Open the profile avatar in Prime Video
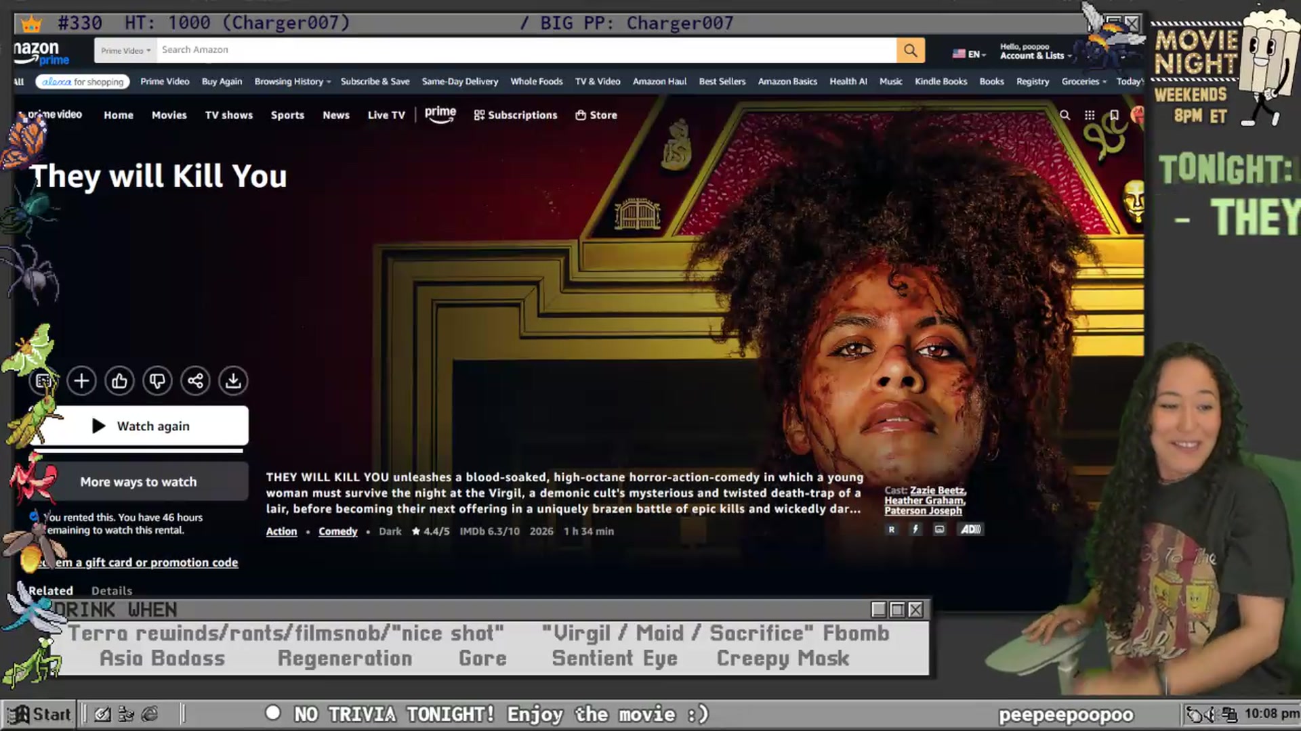Viewport: 1301px width, 731px height. point(1137,115)
